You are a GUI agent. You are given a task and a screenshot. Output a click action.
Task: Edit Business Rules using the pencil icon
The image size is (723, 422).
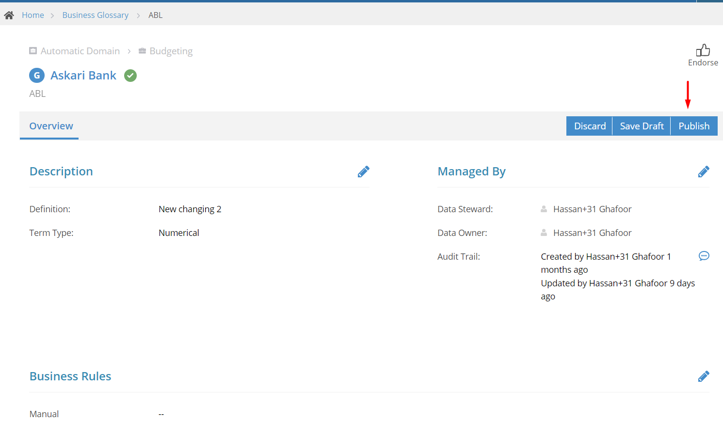click(x=704, y=376)
